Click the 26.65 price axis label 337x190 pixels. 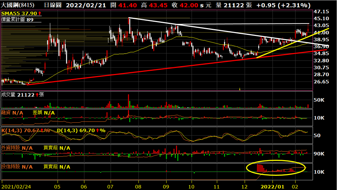click(321, 81)
